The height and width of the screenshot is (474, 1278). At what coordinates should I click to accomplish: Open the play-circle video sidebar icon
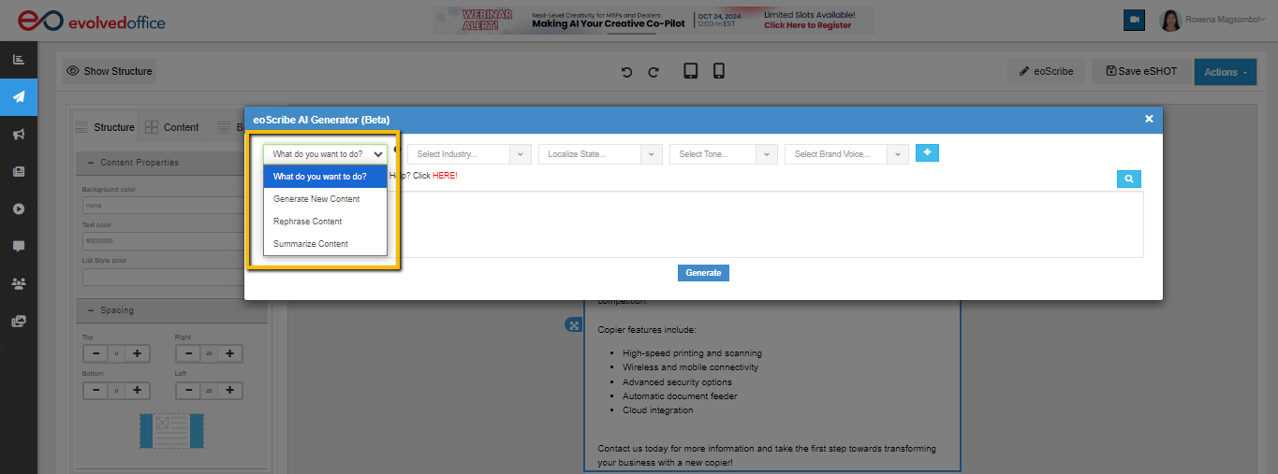coord(19,208)
